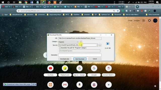Screen dimensions: 161x90
Task: Open Cortana search circle on taskbar
Action: tap(8, 2)
